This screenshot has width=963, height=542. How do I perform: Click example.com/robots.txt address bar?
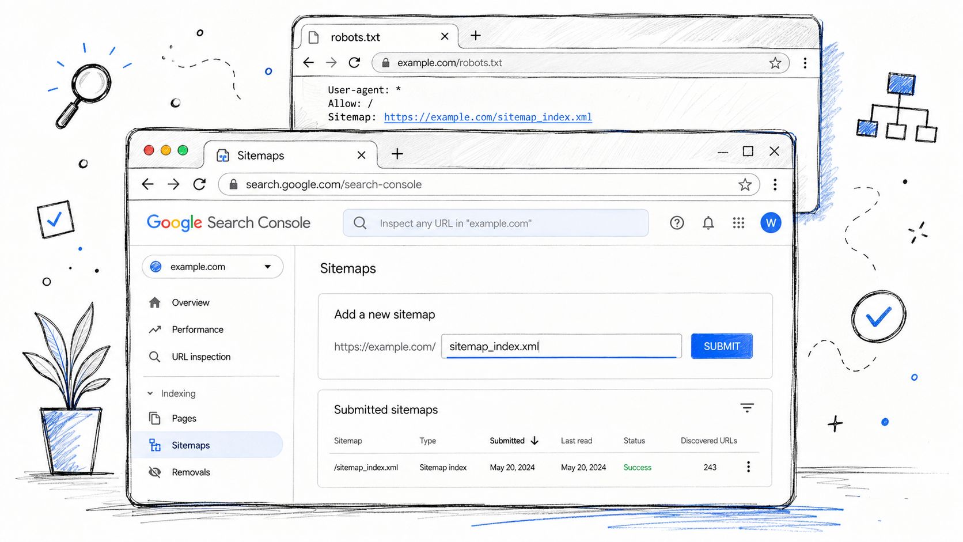click(581, 63)
